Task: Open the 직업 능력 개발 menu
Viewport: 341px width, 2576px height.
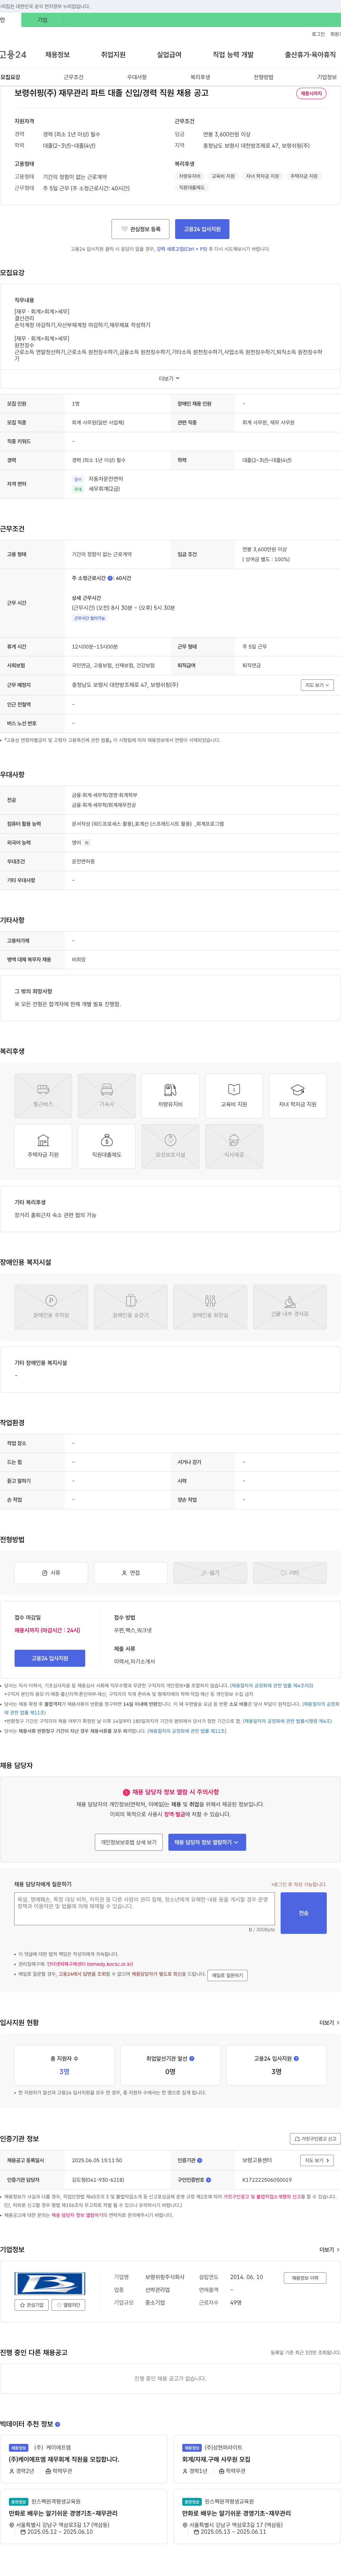Action: 233,55
